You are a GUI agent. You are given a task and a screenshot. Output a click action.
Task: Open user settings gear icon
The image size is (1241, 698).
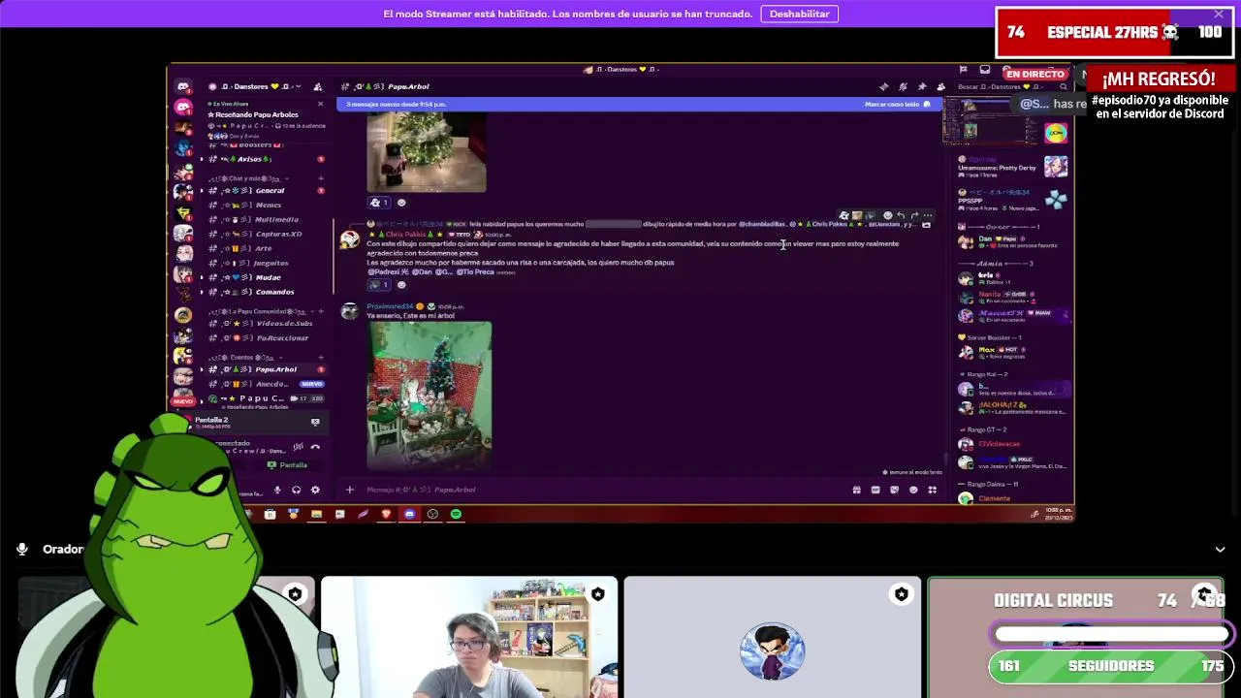(x=315, y=490)
